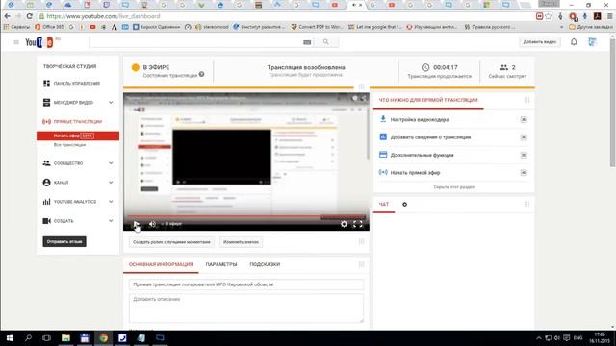Screen dimensions: 616x346
Task: Open the account avatar menu
Action: point(592,42)
